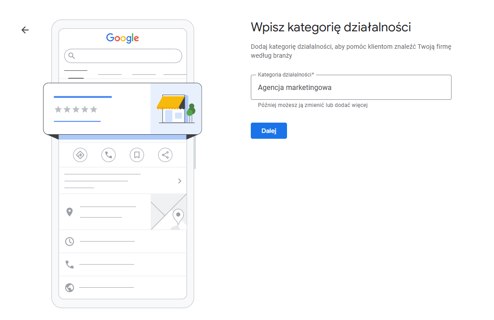Click inside the mockup search bar
494x320 pixels.
[123, 55]
